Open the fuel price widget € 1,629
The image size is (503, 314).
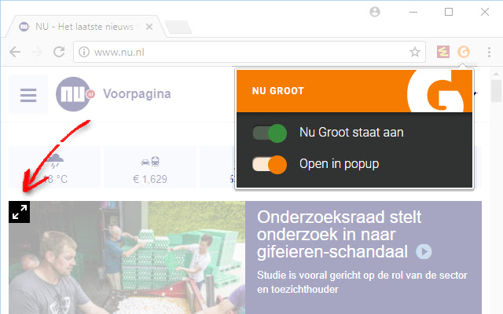coord(150,167)
